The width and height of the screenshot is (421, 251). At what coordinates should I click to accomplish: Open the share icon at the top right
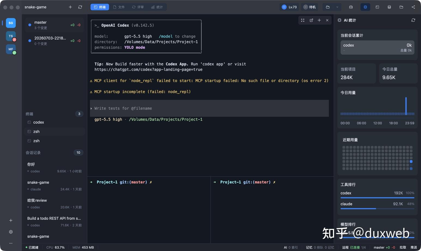pyautogui.click(x=413, y=7)
